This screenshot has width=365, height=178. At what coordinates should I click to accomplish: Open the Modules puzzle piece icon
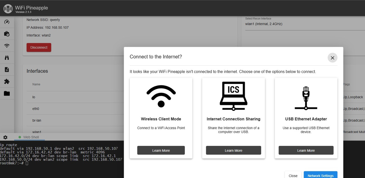7,82
